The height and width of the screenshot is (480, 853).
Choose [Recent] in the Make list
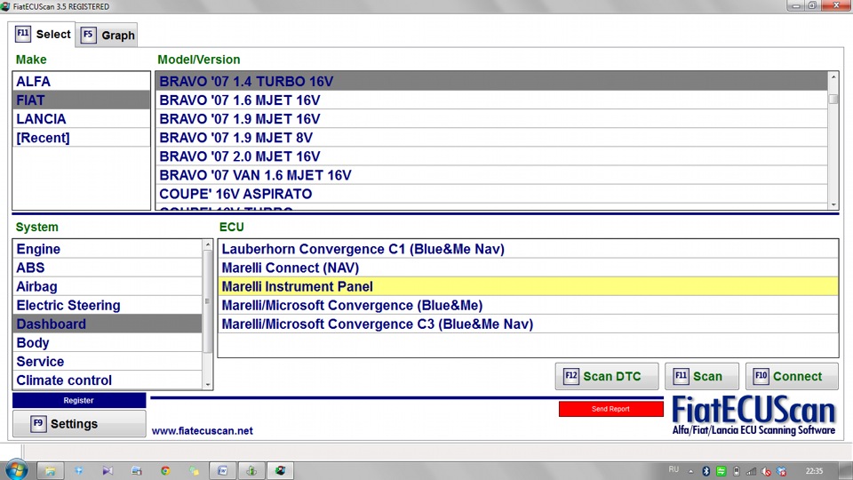click(81, 138)
